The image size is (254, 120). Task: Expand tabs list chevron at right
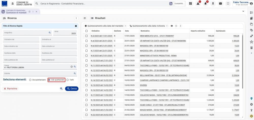point(243,11)
